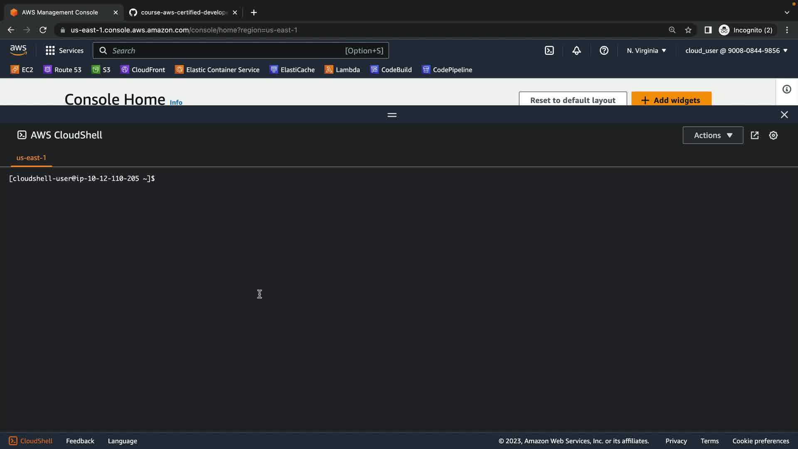Select the us-east-1 terminal tab
This screenshot has width=798, height=449.
[31, 158]
